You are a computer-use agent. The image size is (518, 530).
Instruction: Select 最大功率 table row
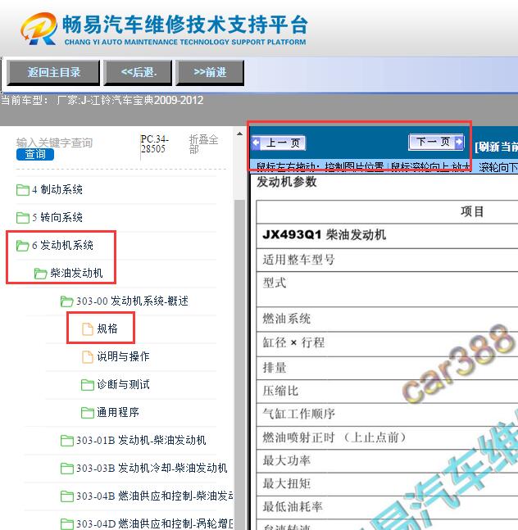[387, 461]
